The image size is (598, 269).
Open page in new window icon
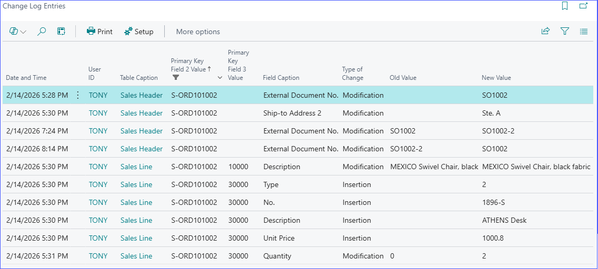583,6
